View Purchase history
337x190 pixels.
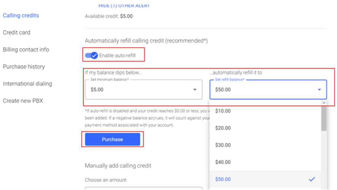click(x=24, y=67)
